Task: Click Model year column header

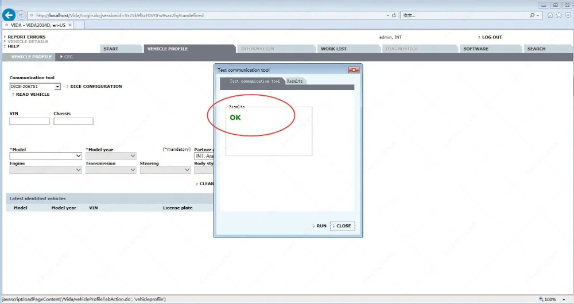Action: click(64, 208)
